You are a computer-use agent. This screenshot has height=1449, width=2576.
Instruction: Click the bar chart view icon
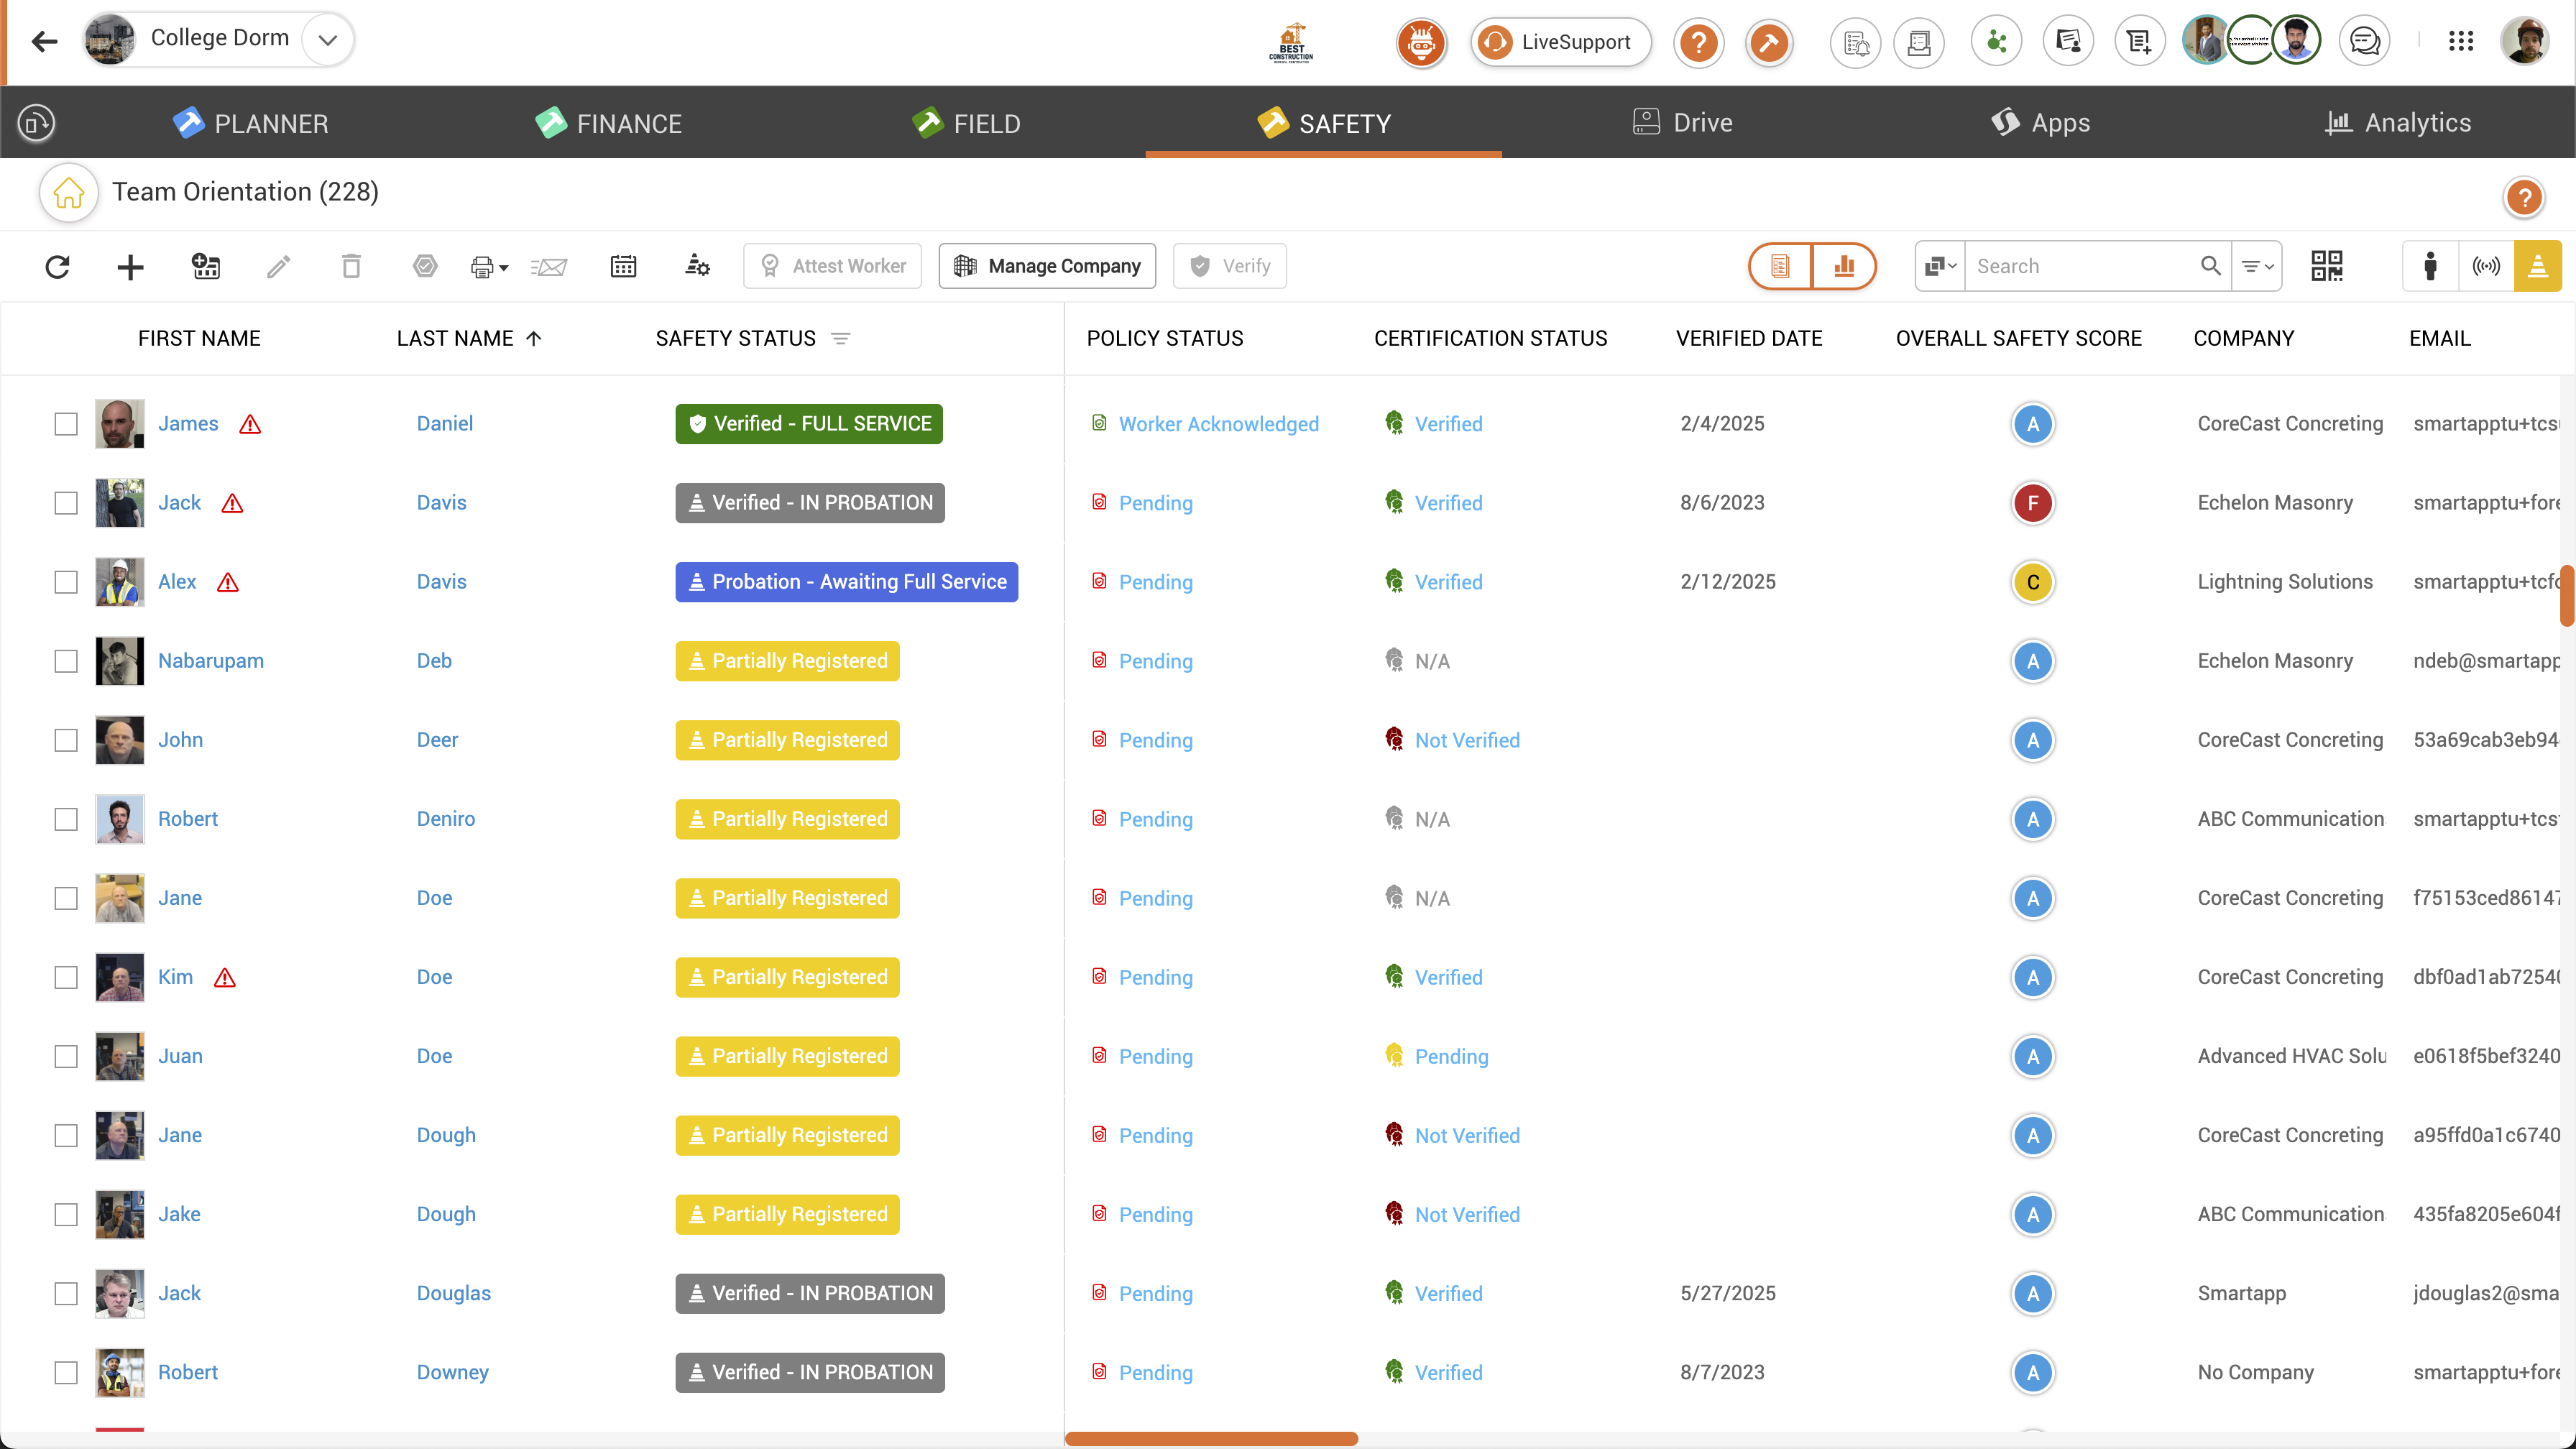tap(1844, 266)
